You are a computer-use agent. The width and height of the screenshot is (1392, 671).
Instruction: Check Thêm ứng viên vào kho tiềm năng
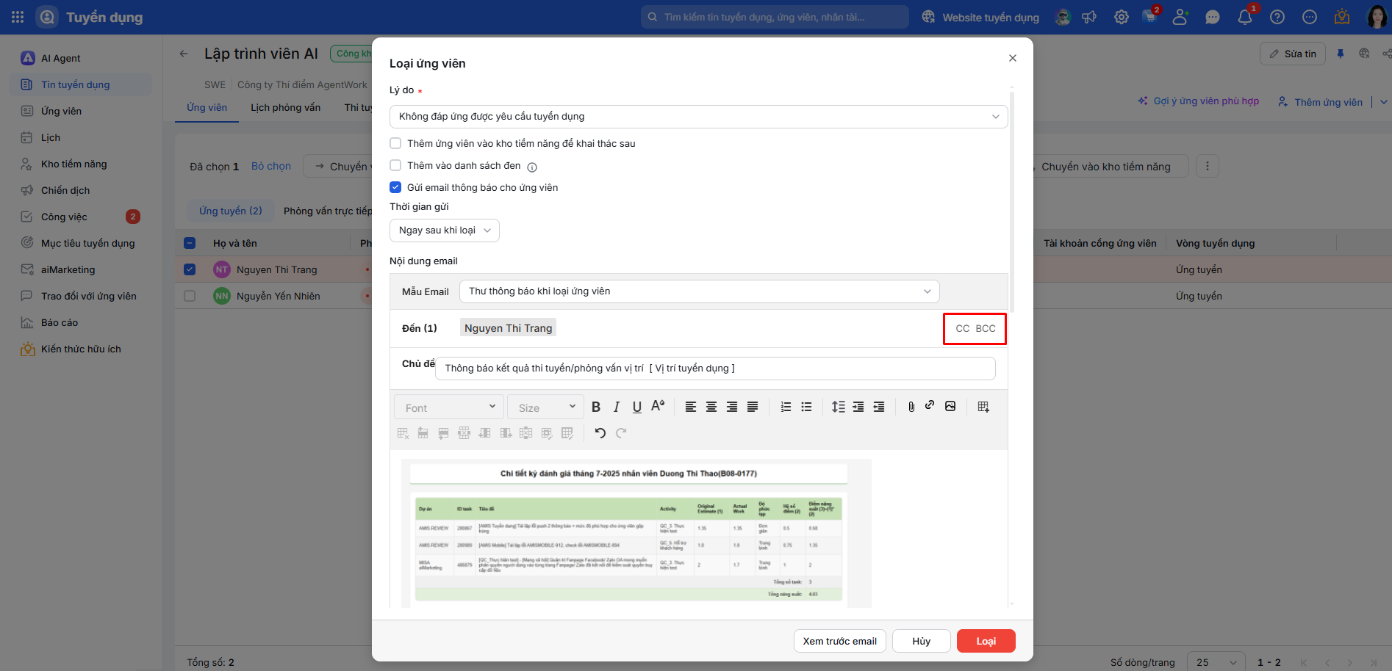click(395, 143)
